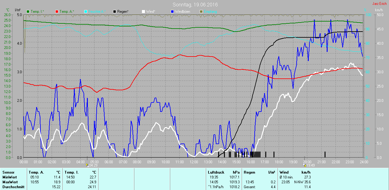389x190 pixels.
Task: Click the indoor average value 24.11
Action: [92, 187]
